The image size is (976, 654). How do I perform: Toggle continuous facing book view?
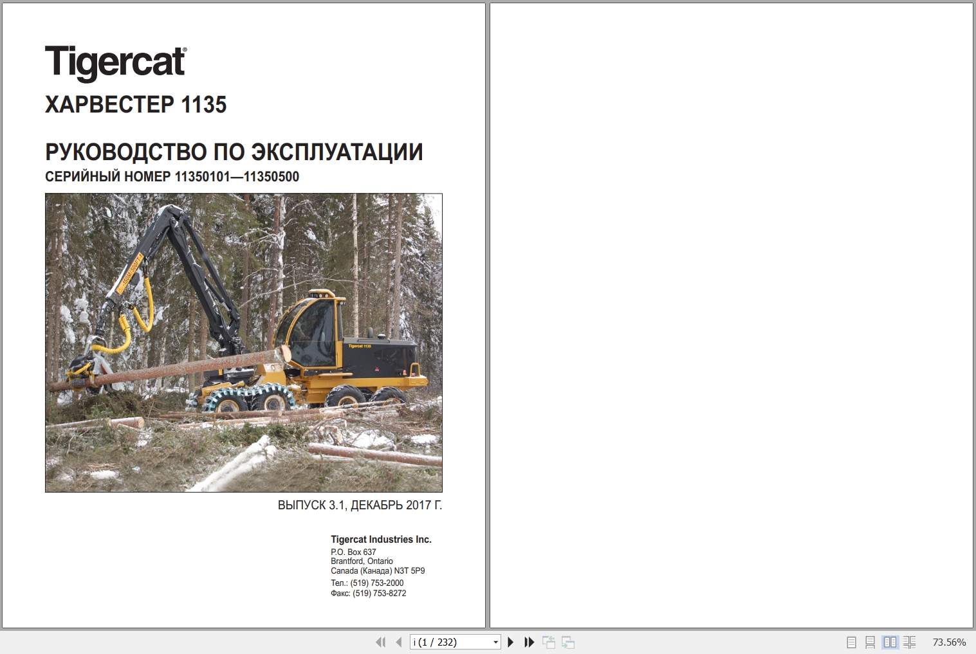(910, 642)
